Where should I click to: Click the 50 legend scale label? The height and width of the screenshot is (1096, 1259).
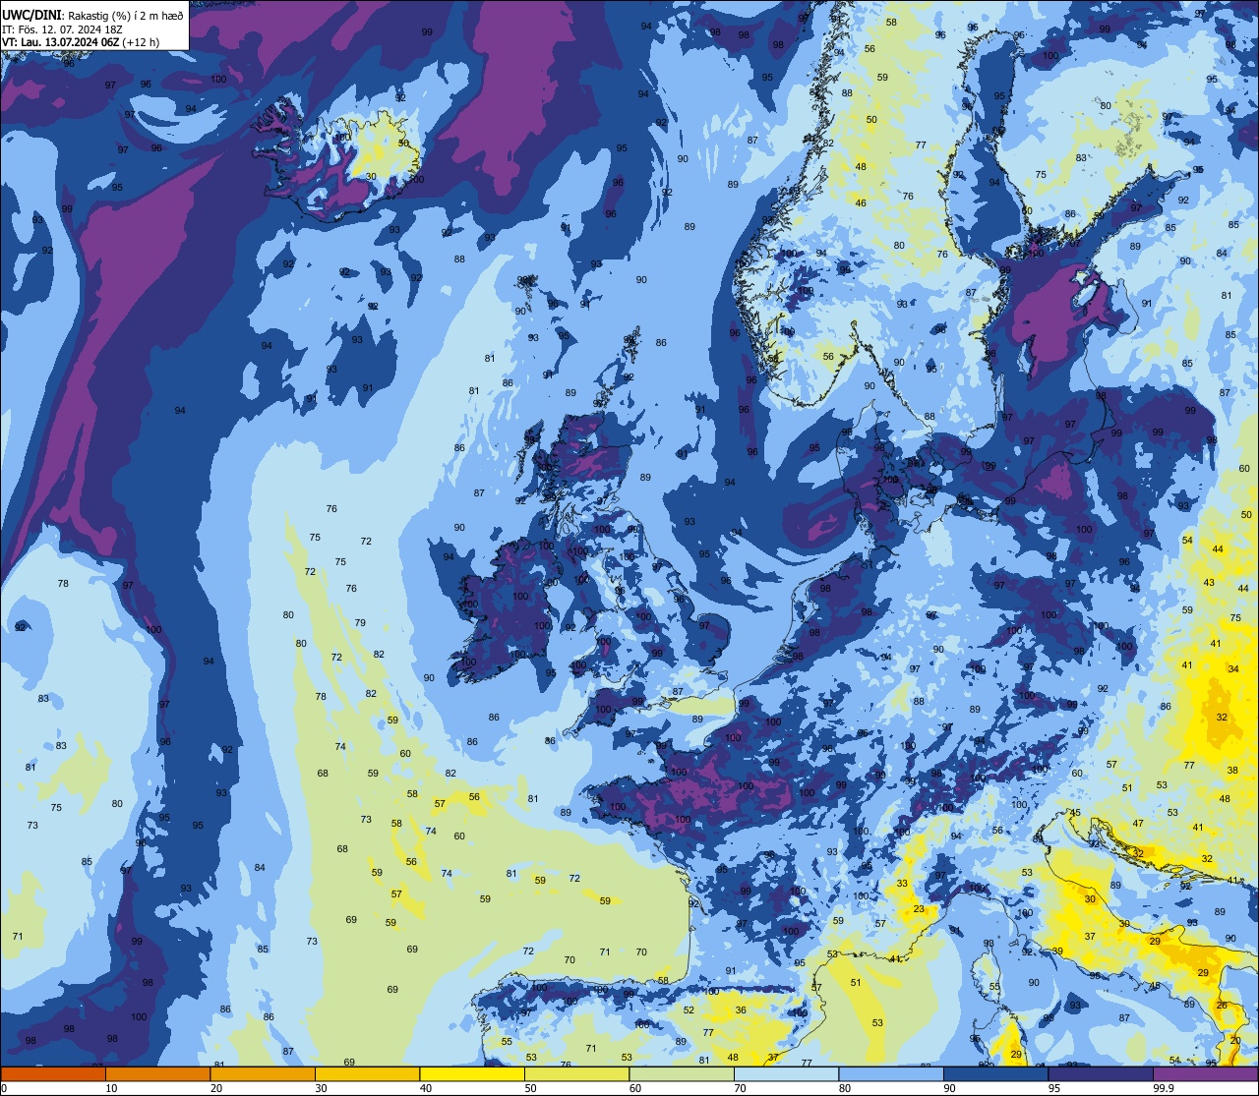[x=530, y=1088]
